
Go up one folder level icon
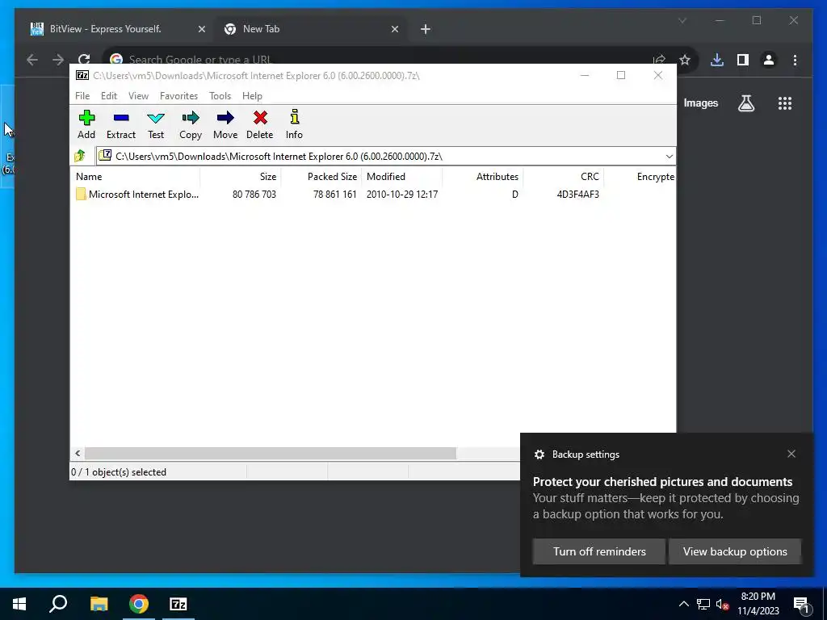[x=80, y=156]
